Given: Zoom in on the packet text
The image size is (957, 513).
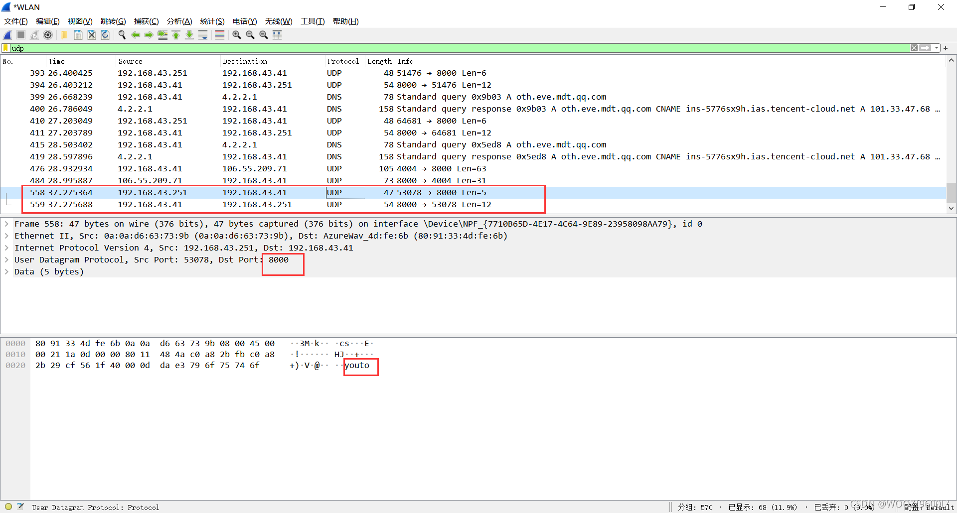Looking at the screenshot, I should pos(237,35).
